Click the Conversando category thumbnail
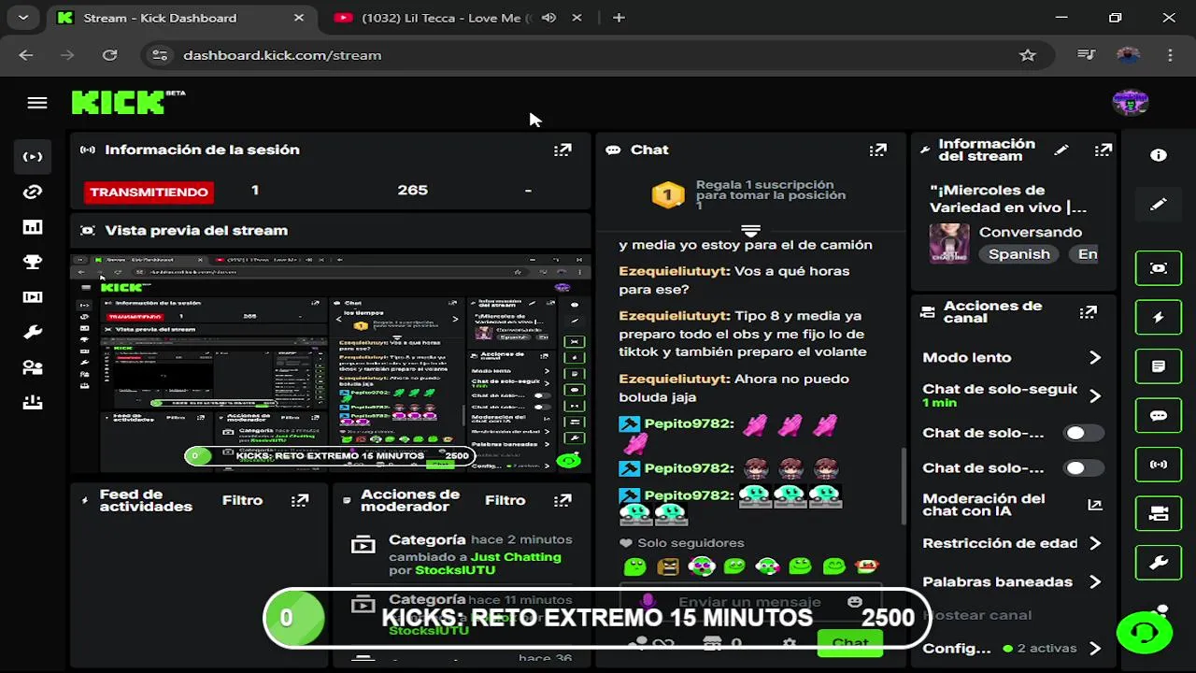The image size is (1196, 673). click(x=949, y=243)
